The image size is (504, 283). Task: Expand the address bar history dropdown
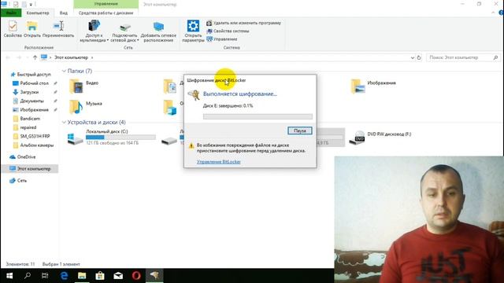[x=413, y=57]
